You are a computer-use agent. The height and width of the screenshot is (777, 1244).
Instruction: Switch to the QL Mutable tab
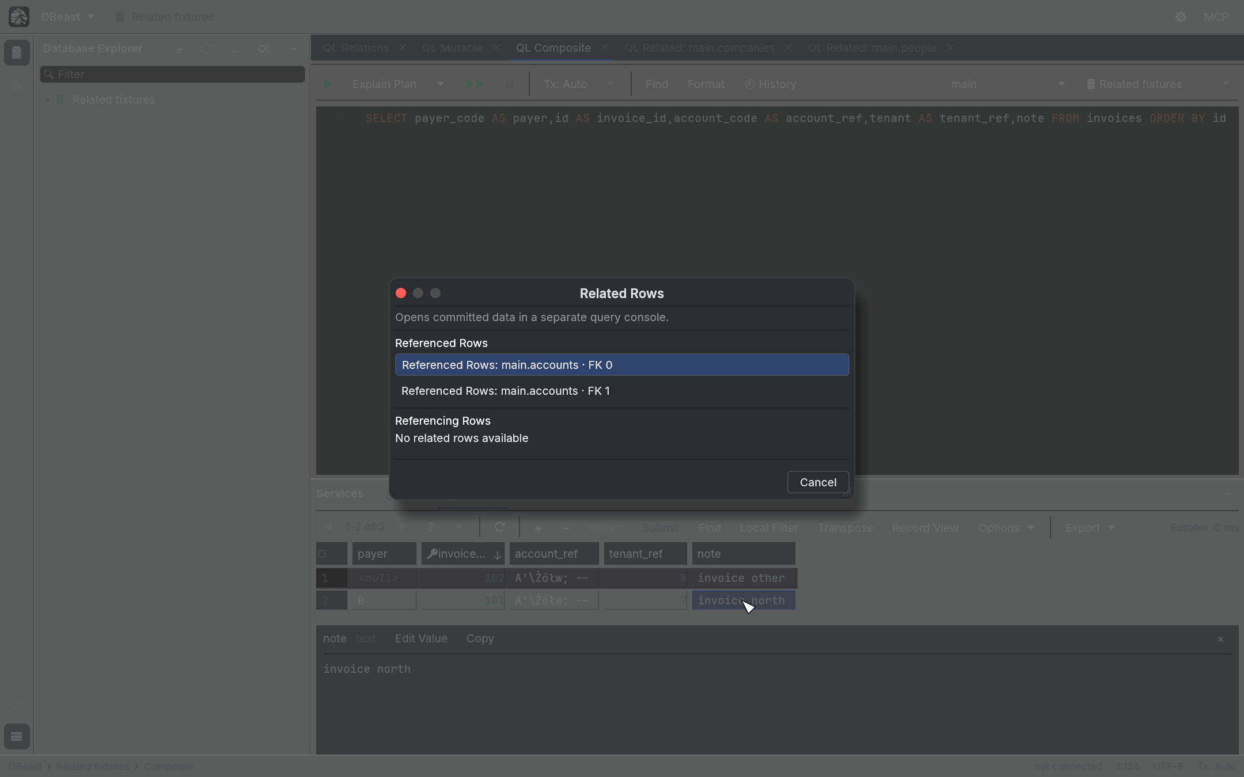[453, 48]
